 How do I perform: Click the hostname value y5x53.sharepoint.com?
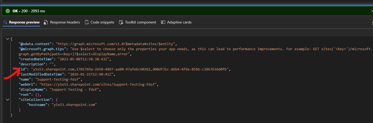coord(74,105)
